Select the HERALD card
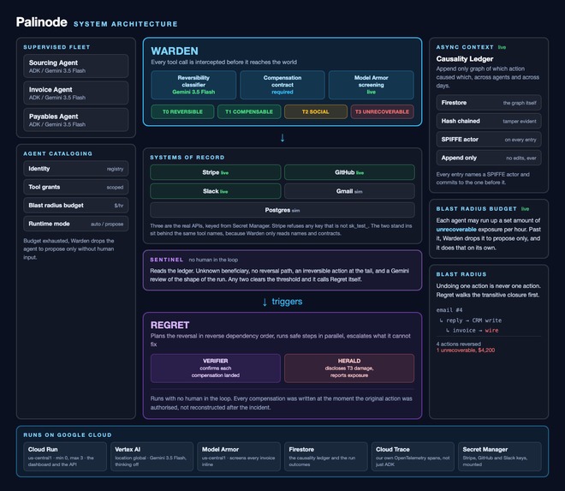 (x=349, y=368)
